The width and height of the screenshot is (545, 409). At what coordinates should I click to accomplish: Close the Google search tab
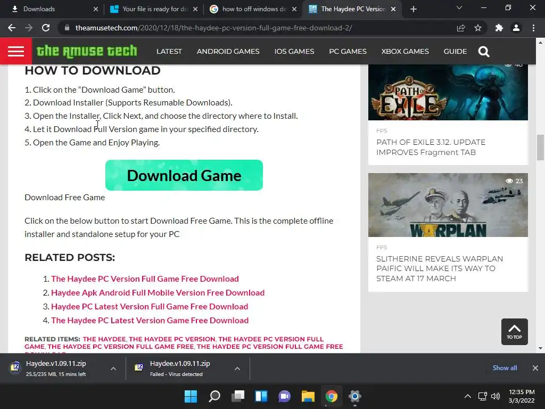(x=294, y=9)
